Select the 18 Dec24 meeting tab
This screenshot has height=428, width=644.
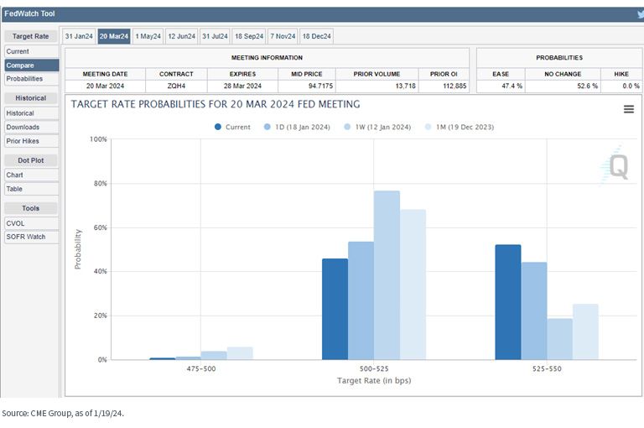pyautogui.click(x=316, y=36)
